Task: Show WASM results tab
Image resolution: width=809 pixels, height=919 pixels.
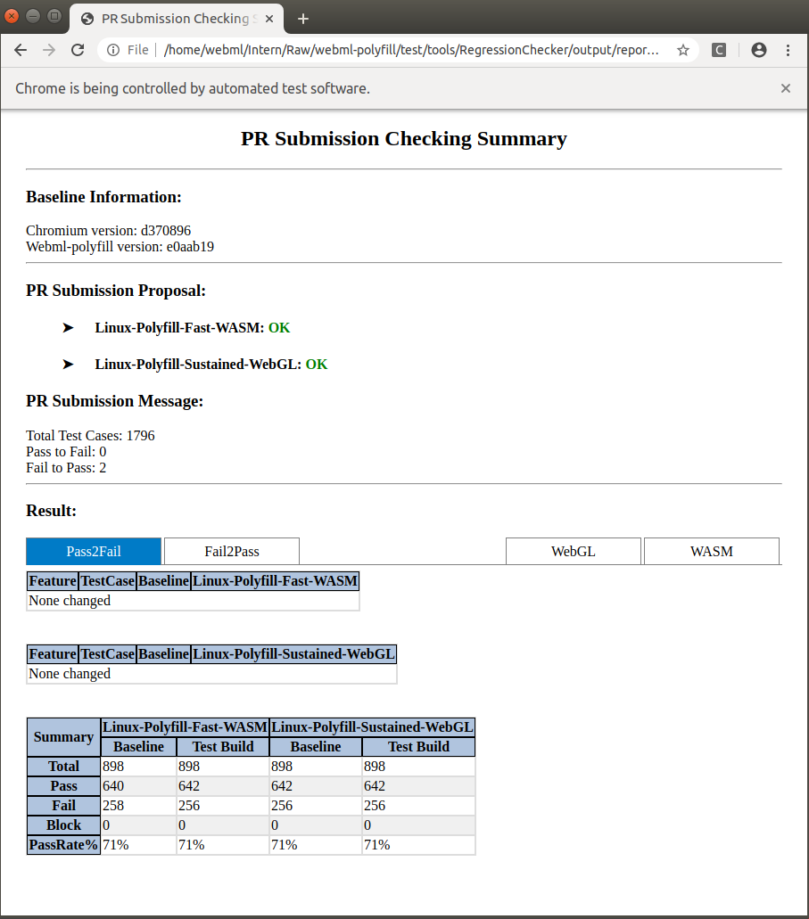Action: [x=712, y=552]
